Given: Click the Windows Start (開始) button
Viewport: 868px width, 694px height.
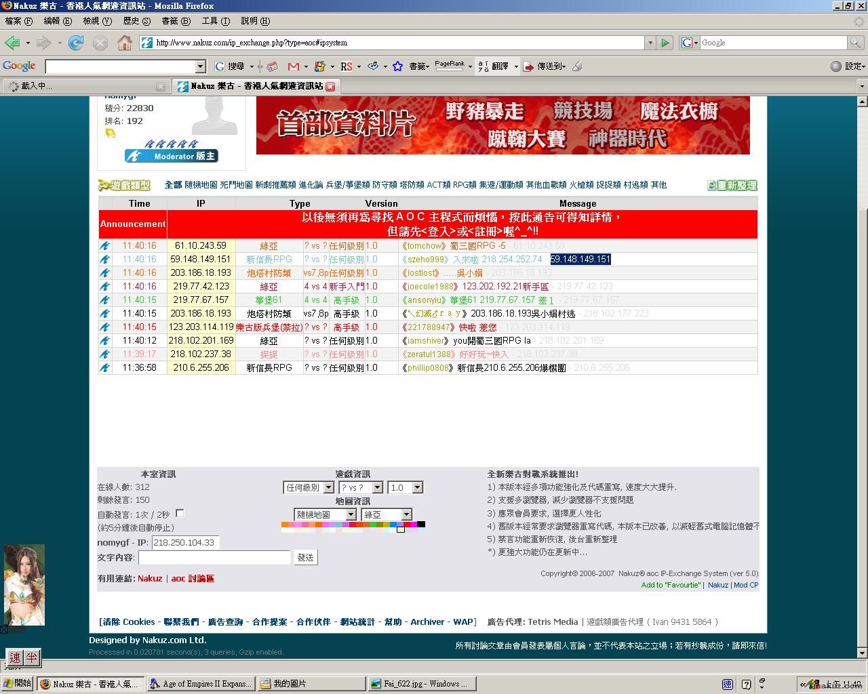Looking at the screenshot, I should click(17, 683).
